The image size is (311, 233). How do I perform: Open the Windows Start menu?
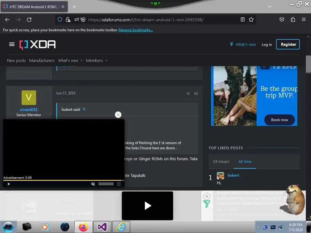point(8,227)
